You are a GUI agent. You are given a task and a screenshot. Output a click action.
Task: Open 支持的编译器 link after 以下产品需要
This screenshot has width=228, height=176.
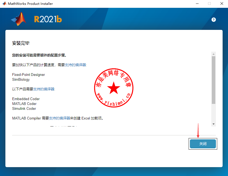pyautogui.click(x=44, y=89)
